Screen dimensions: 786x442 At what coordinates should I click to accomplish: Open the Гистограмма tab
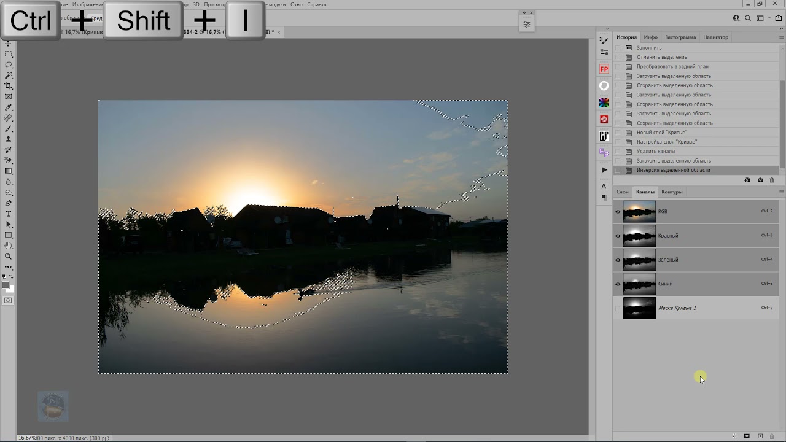pos(680,37)
